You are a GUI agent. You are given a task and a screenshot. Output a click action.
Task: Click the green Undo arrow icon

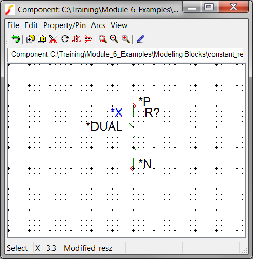[16, 39]
